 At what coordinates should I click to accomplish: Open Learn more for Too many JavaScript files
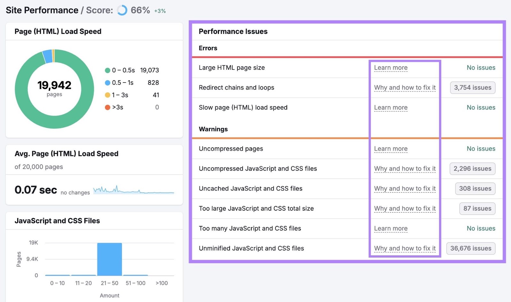tap(391, 228)
